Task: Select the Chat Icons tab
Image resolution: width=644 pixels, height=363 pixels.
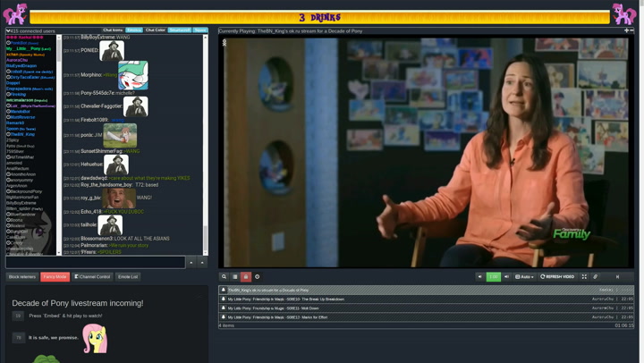Action: point(113,30)
